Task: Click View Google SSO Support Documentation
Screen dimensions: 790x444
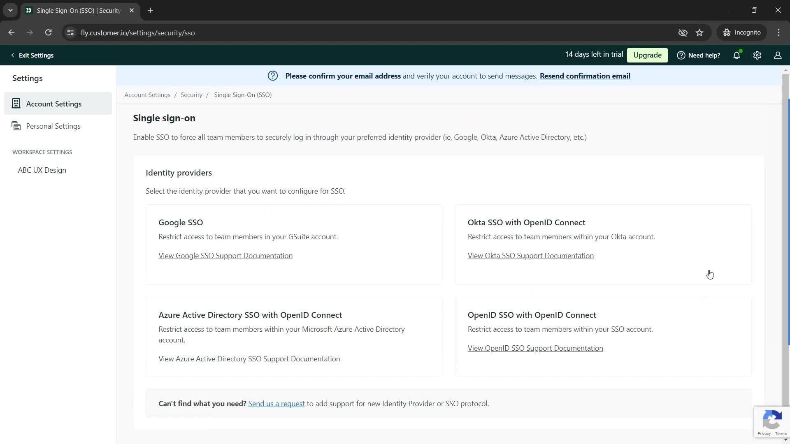Action: point(226,255)
